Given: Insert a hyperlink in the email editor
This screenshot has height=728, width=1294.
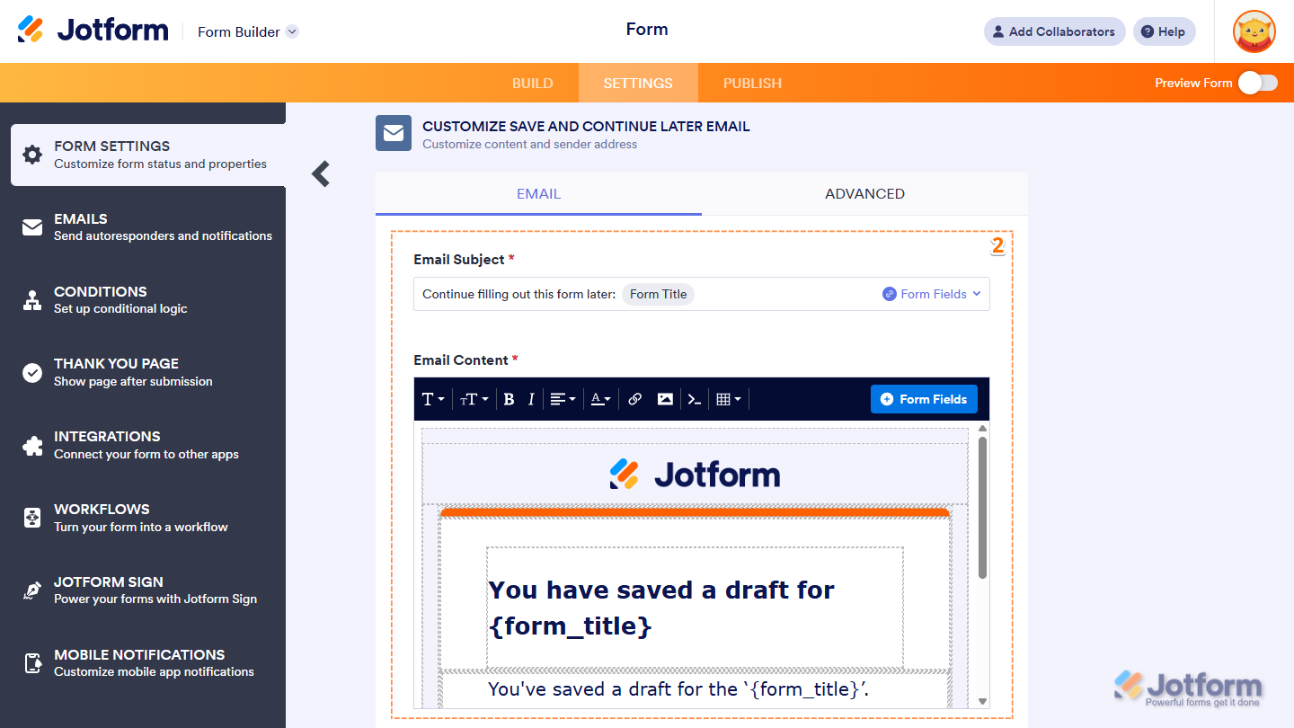Looking at the screenshot, I should tap(634, 398).
